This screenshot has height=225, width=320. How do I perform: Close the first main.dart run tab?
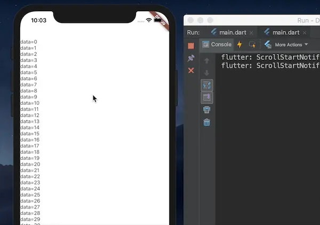pos(251,33)
